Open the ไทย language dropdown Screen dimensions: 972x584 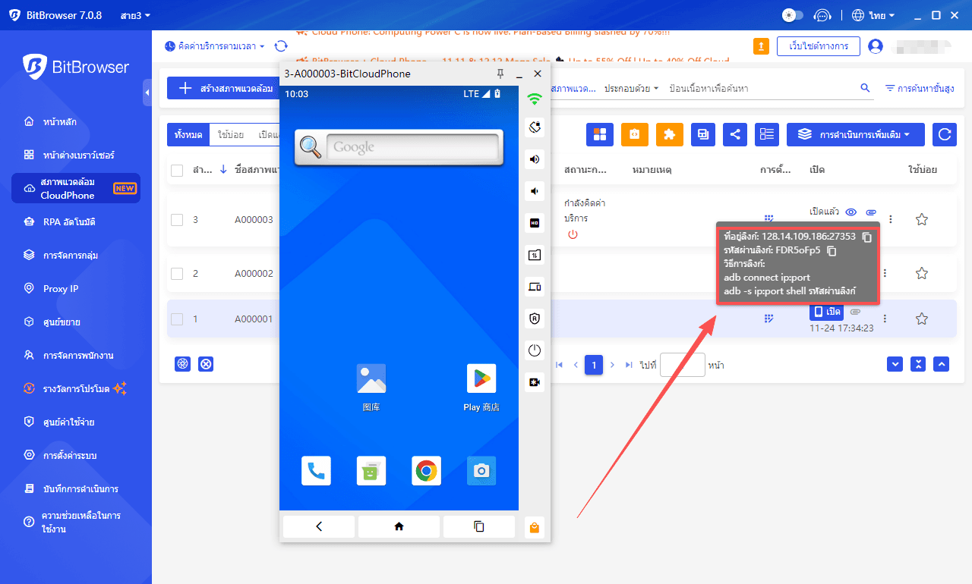tap(873, 15)
